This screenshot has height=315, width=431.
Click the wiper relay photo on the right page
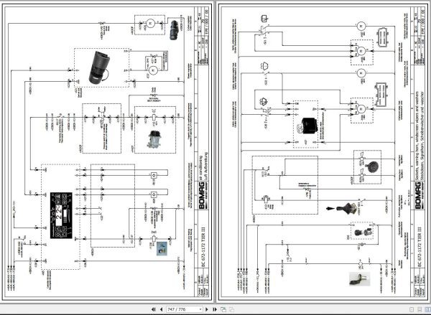coord(310,126)
